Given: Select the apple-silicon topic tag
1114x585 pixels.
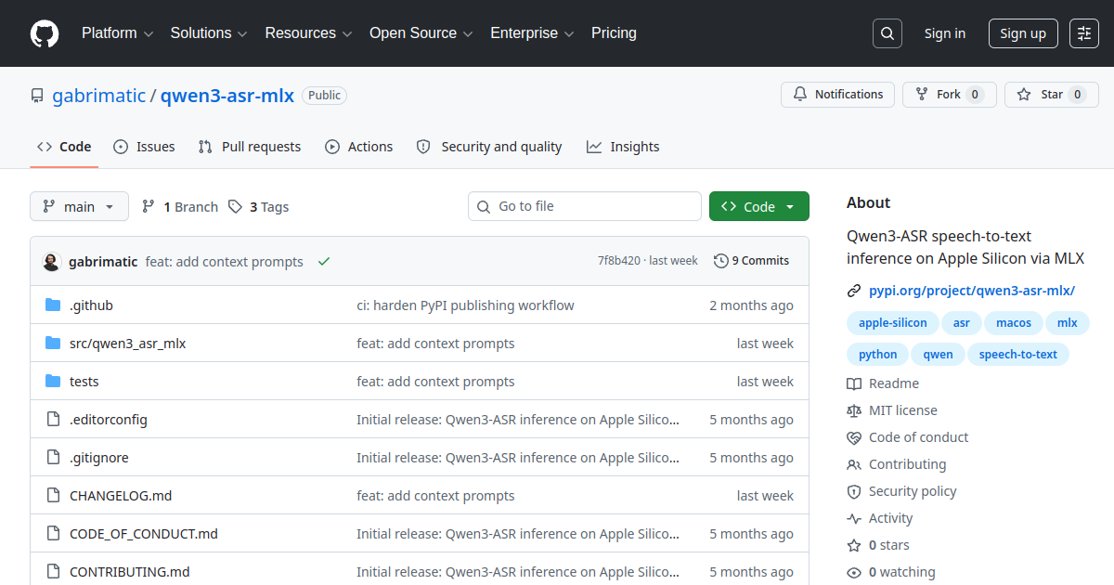Looking at the screenshot, I should (892, 323).
